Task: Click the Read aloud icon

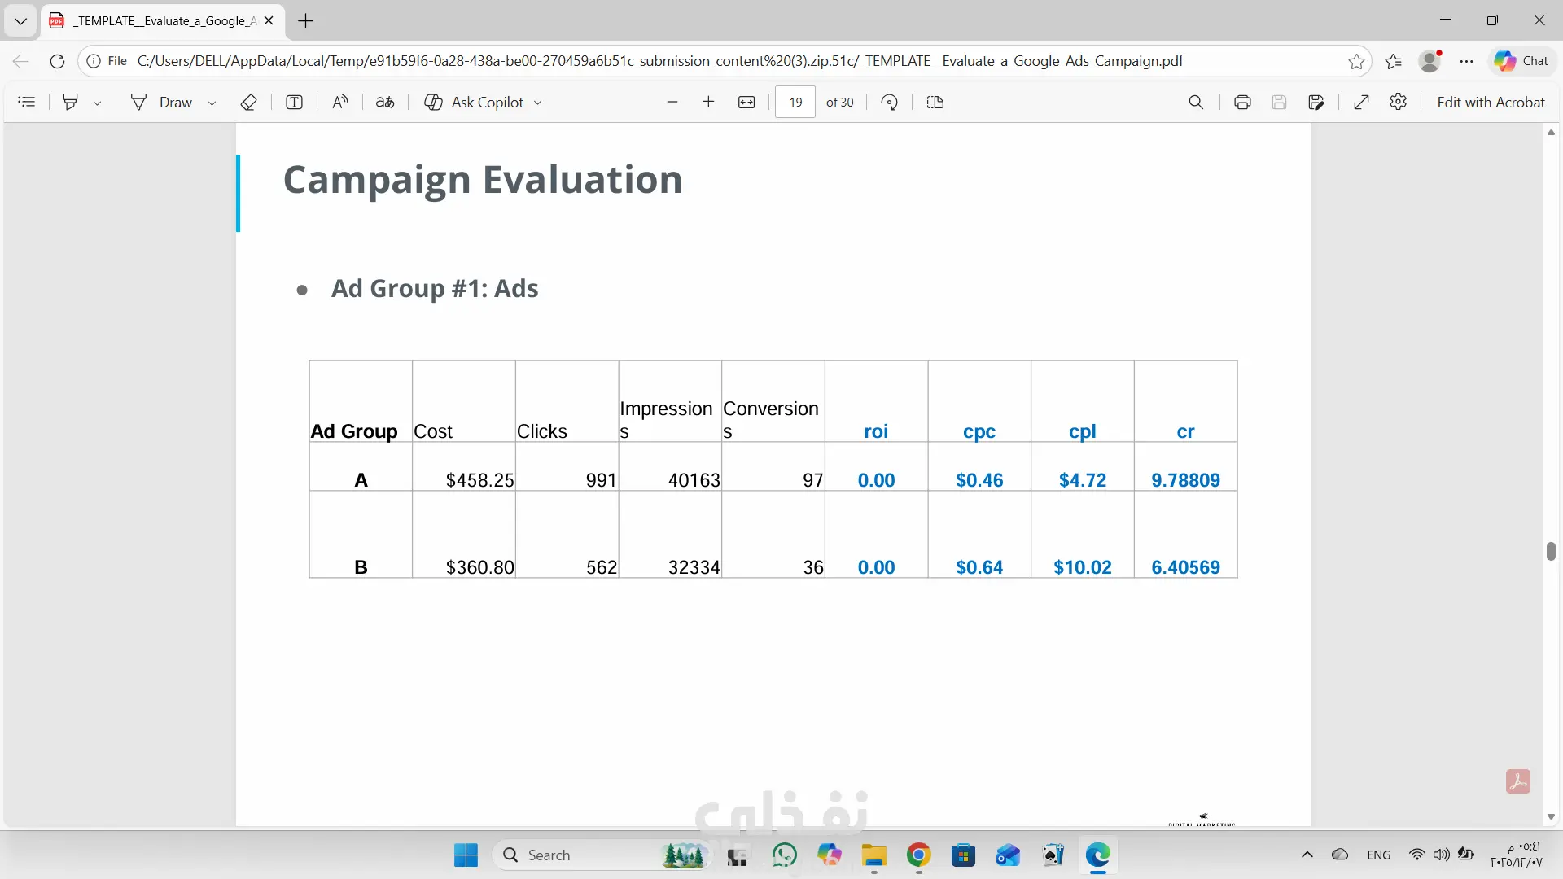Action: [x=340, y=103]
